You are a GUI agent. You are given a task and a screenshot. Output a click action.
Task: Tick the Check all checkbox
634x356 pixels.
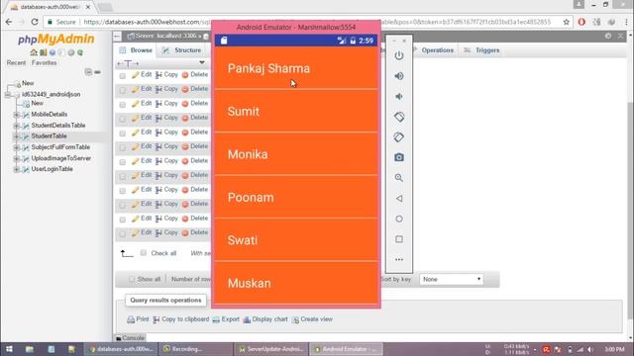pyautogui.click(x=143, y=253)
